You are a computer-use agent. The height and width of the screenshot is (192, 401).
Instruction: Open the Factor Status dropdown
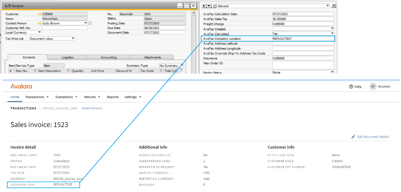pos(332,72)
